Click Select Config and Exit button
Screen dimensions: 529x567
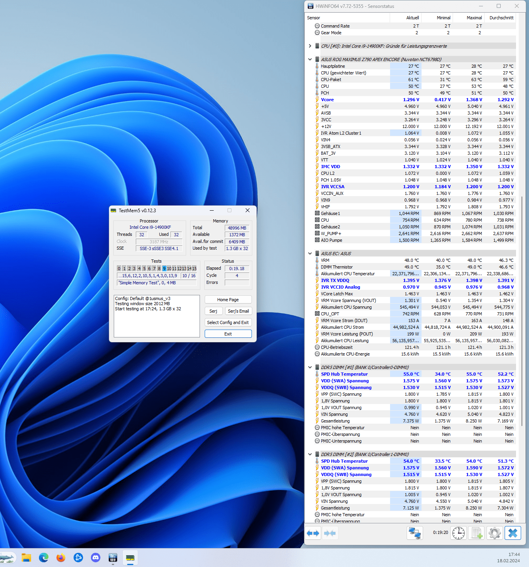tap(228, 322)
